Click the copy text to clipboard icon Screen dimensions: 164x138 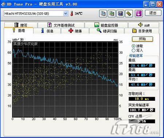103,14
